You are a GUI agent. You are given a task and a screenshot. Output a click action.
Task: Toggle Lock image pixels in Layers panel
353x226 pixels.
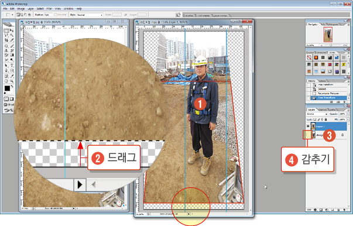(x=318, y=119)
